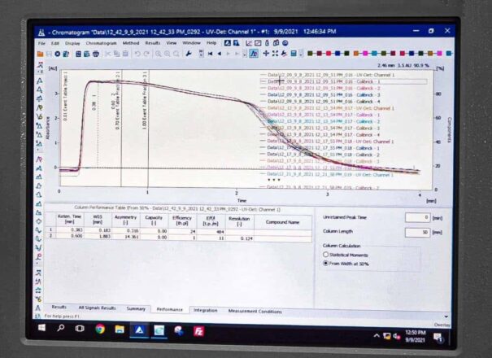Open the Display menu
492x358 pixels.
72,43
